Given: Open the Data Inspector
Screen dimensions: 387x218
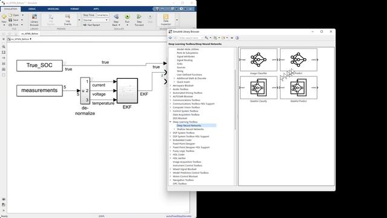Looking at the screenshot, I should (x=166, y=20).
